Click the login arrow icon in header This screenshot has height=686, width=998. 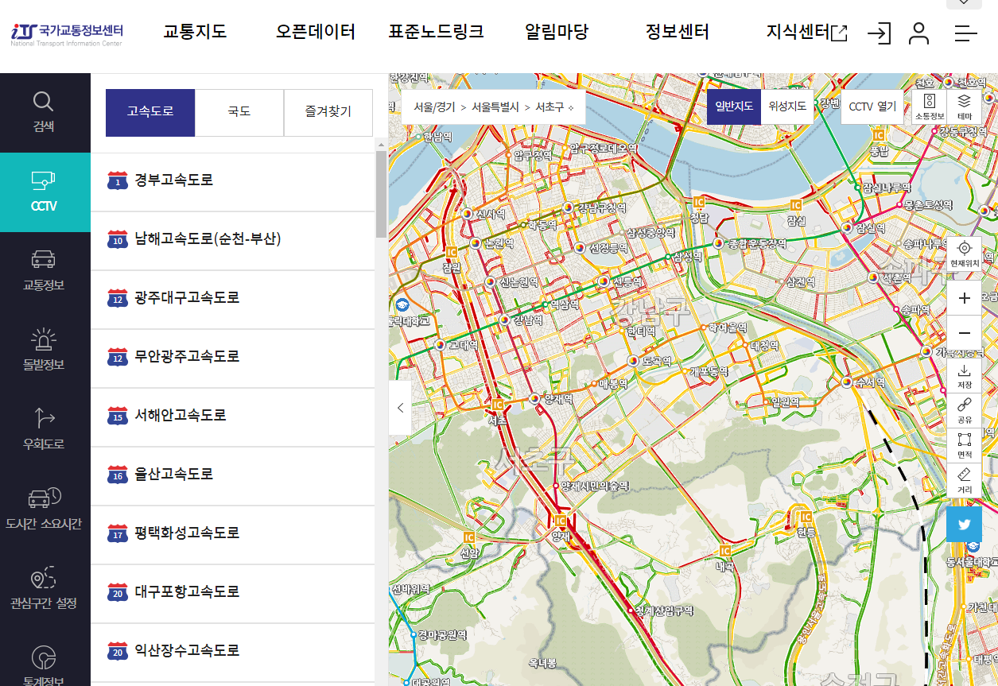pos(879,33)
